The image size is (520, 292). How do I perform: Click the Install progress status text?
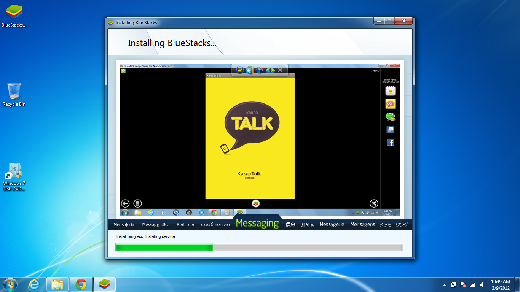click(147, 236)
